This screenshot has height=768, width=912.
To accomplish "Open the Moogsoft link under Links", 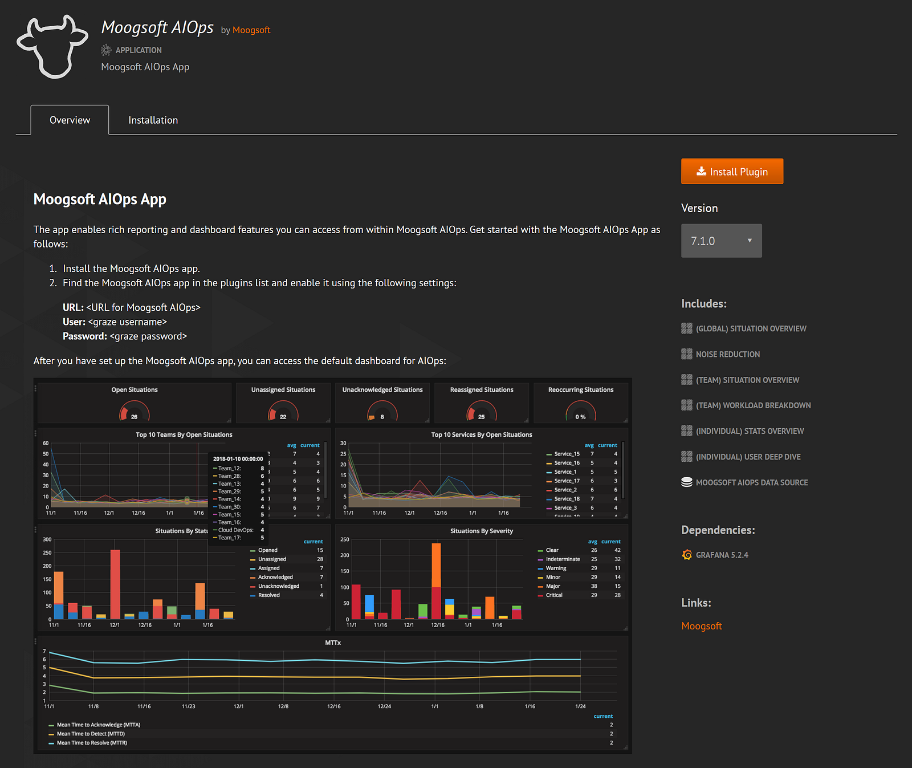I will pos(702,626).
